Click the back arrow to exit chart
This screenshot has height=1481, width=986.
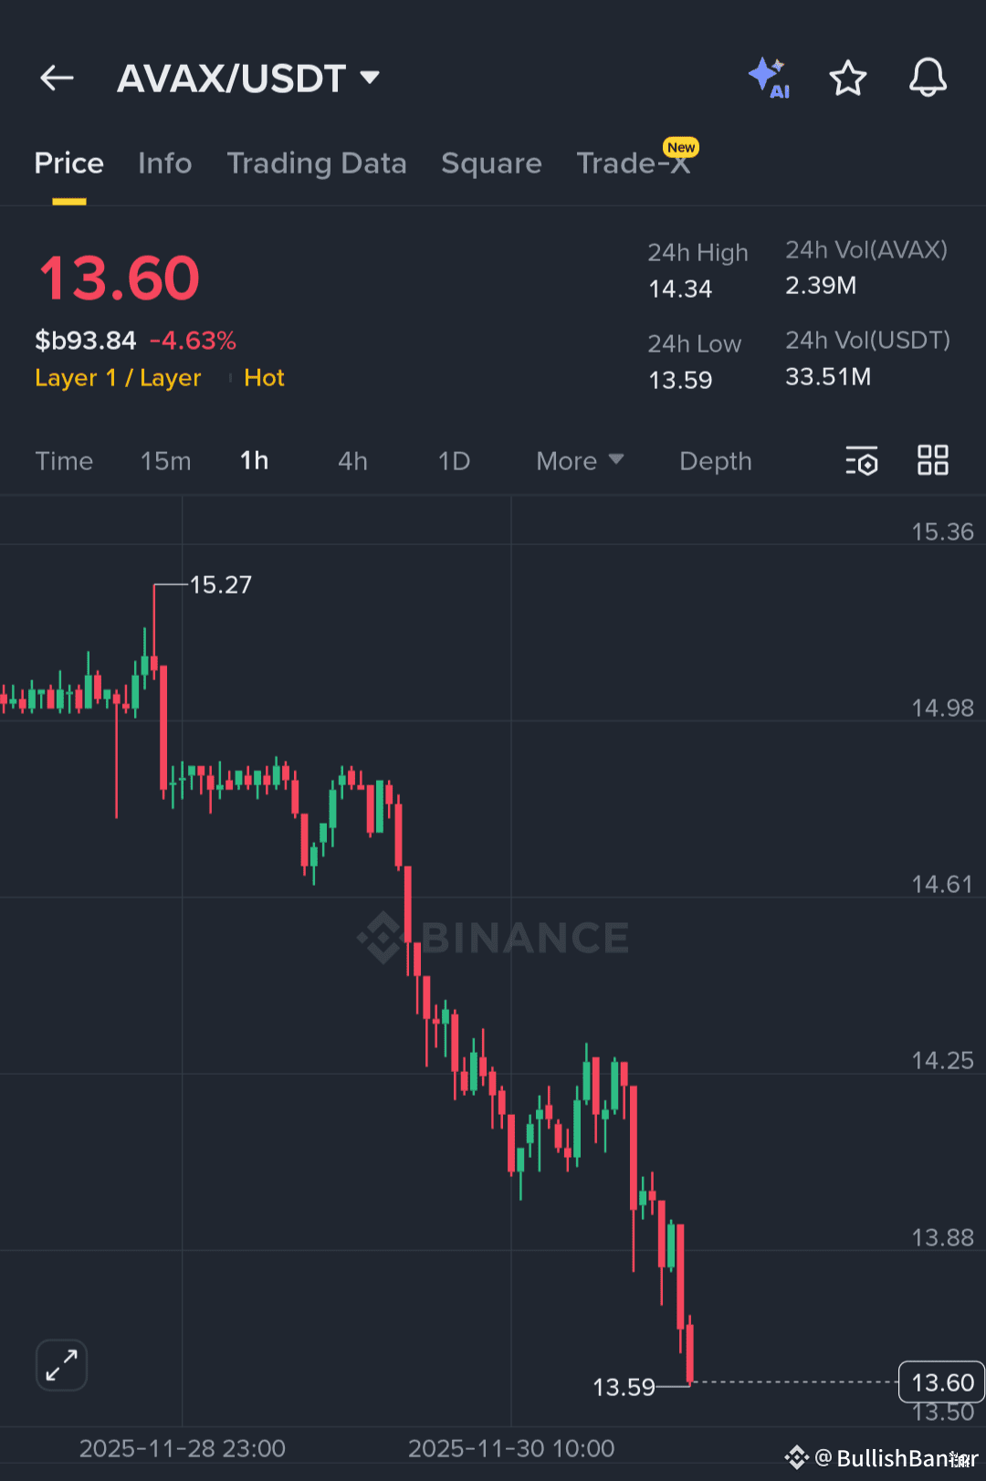click(x=57, y=78)
